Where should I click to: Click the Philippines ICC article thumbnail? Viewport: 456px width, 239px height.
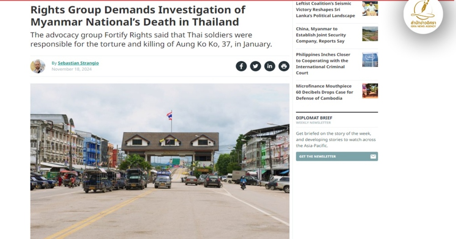click(x=370, y=60)
